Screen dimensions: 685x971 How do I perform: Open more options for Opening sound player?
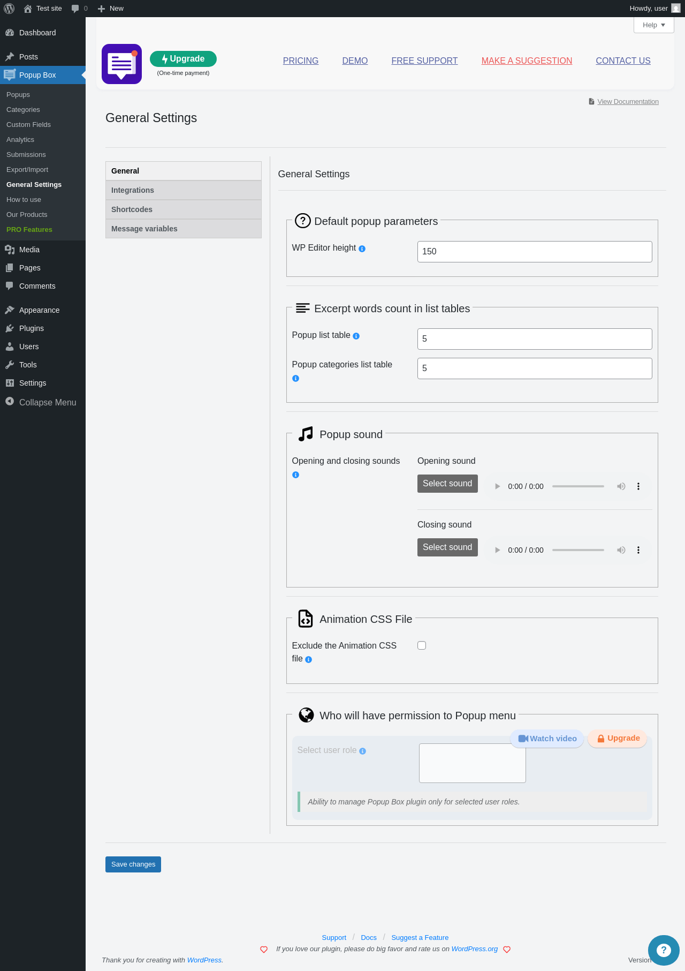click(638, 486)
